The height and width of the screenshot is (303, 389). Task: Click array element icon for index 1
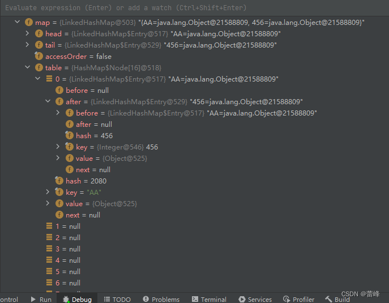point(49,226)
